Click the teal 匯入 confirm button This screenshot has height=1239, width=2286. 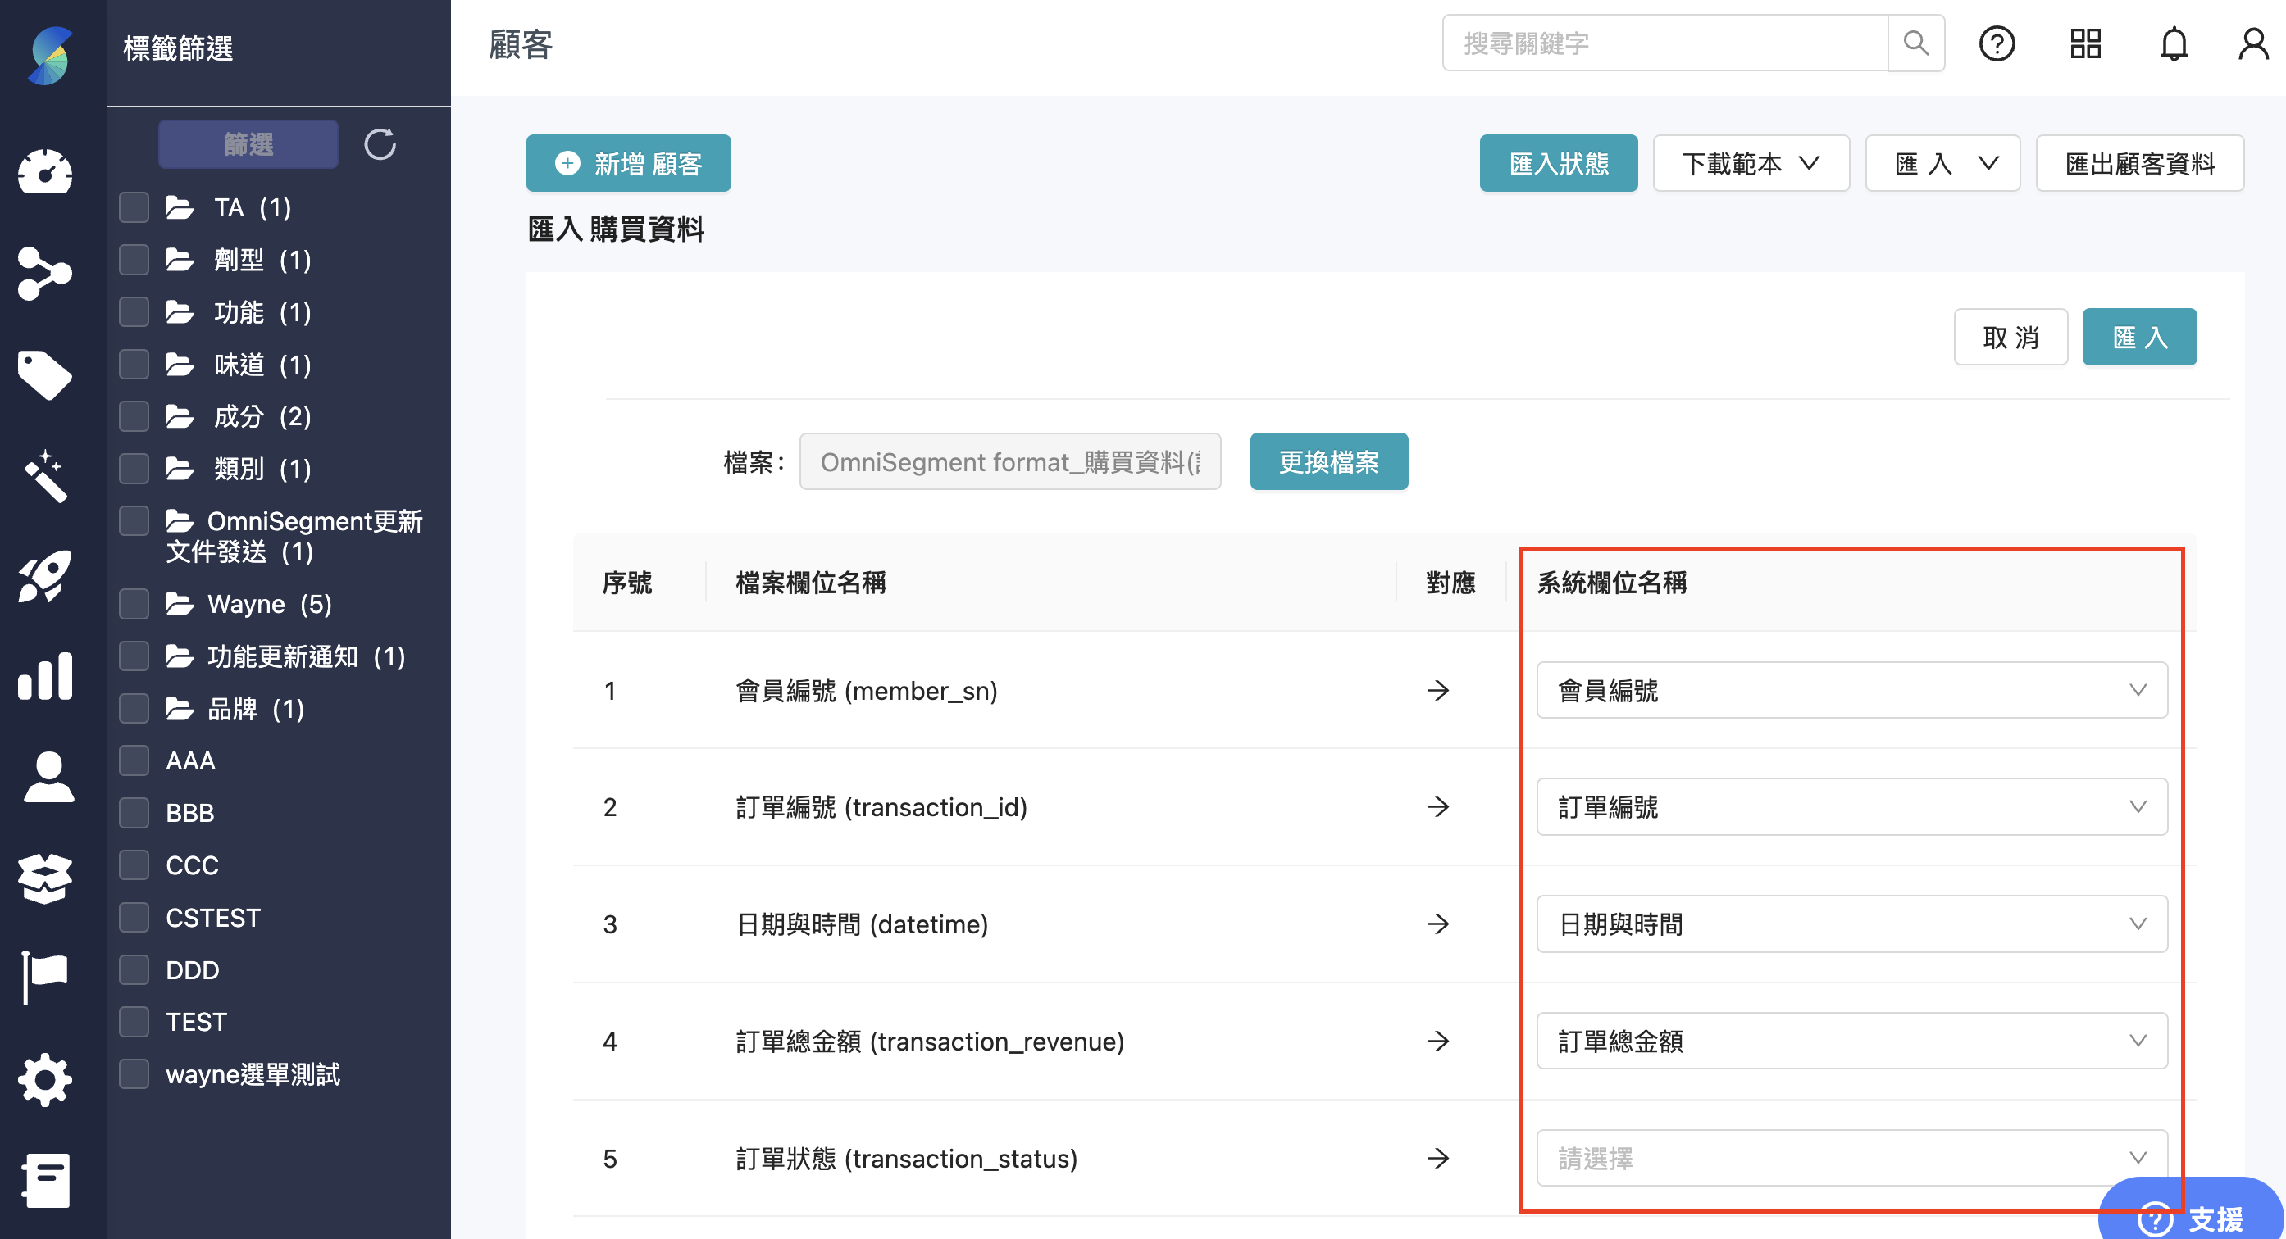(x=2138, y=337)
